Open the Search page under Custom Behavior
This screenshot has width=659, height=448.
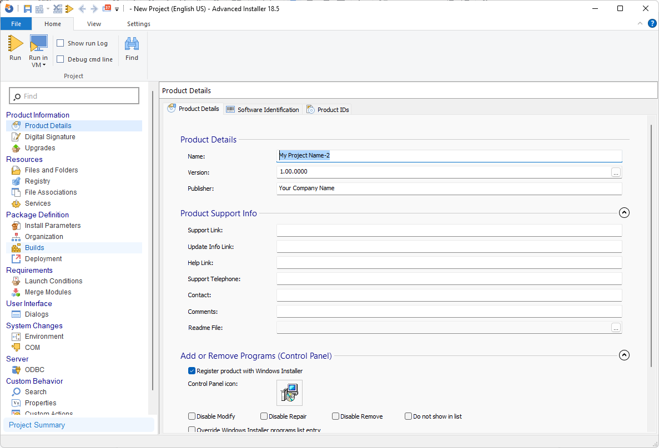coord(36,392)
